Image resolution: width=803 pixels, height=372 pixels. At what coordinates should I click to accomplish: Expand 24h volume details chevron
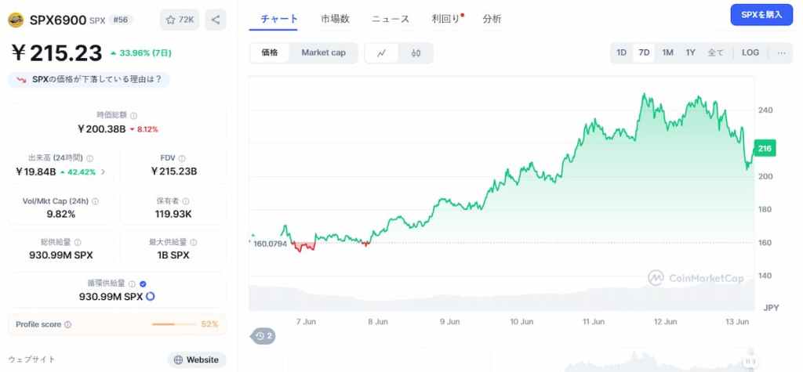pyautogui.click(x=104, y=172)
